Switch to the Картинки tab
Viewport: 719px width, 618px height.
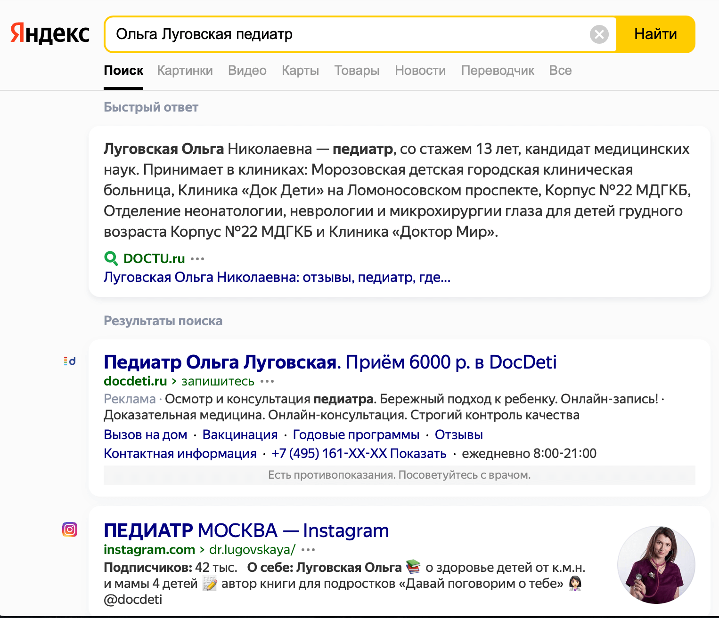pyautogui.click(x=185, y=71)
